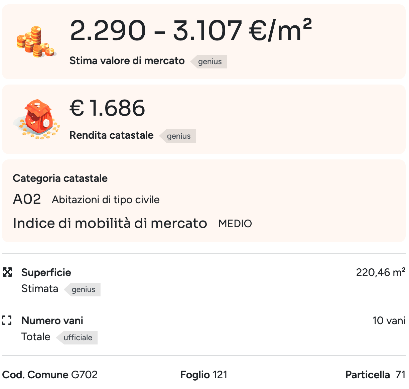Click the gold coins stack icon
This screenshot has height=389, width=409.
(x=36, y=42)
